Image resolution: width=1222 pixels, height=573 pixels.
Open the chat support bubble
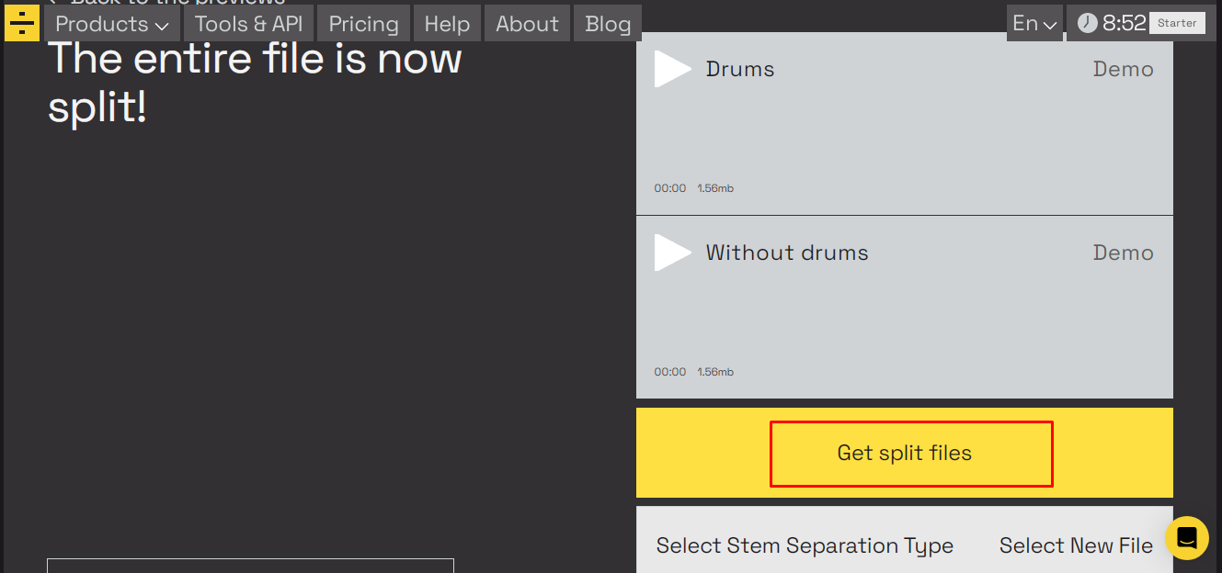point(1186,538)
